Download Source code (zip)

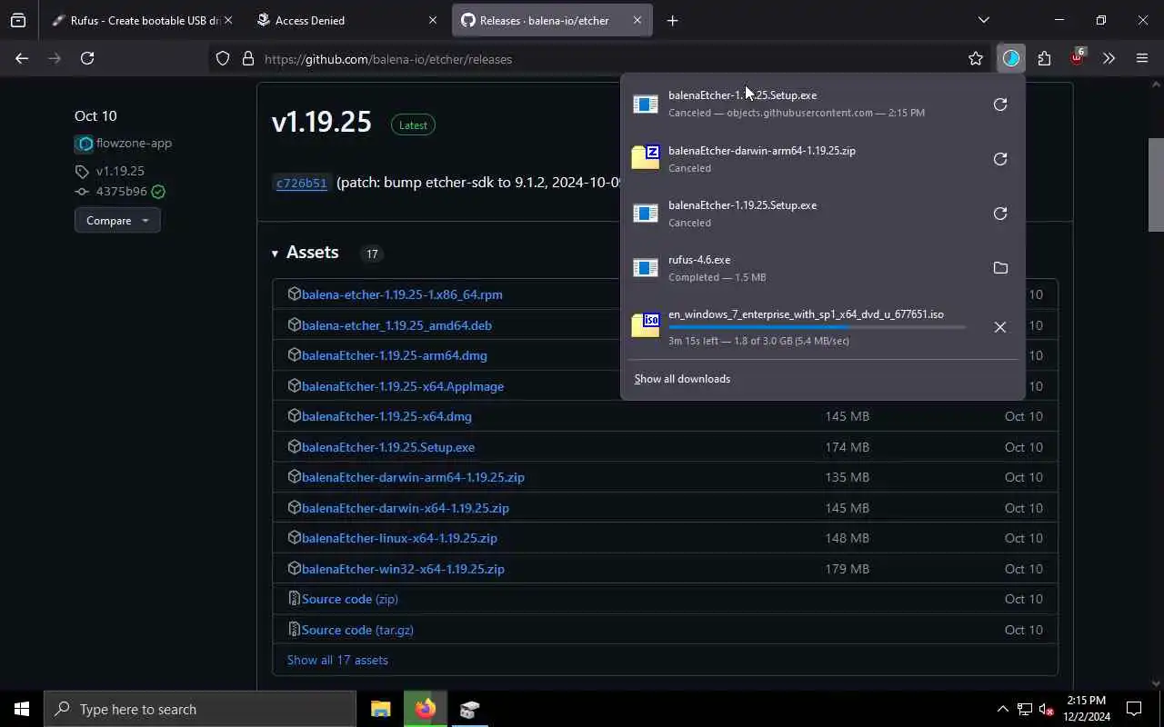coord(350,599)
